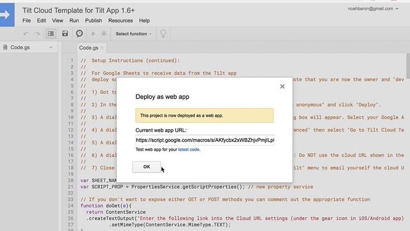Click the debug bug icon
The width and height of the screenshot is (410, 231).
[x=104, y=33]
